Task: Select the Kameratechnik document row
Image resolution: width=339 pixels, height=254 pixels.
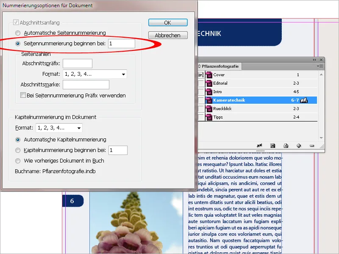Action: 258,100
